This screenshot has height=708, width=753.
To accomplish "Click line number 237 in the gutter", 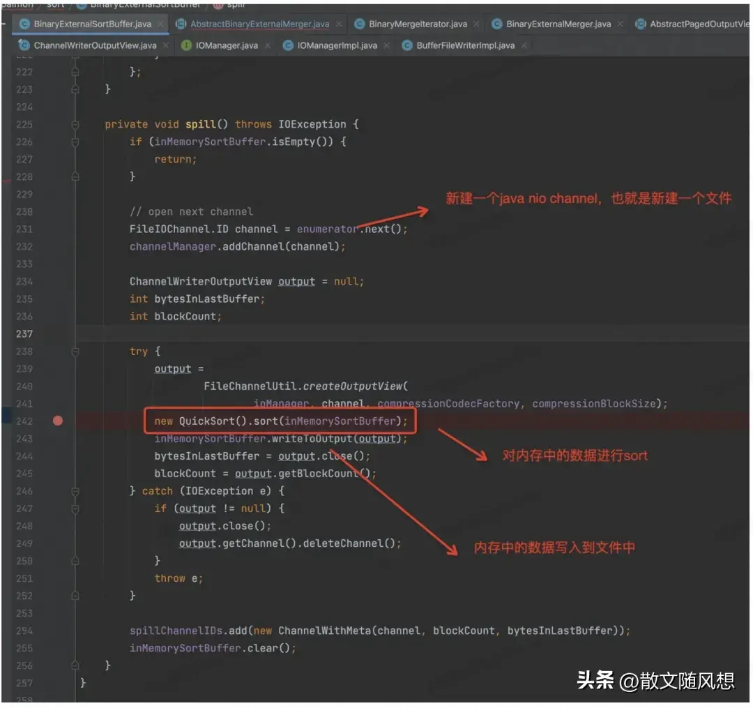I will (24, 334).
